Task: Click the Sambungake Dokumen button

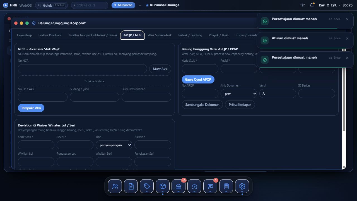Action: 202,105
